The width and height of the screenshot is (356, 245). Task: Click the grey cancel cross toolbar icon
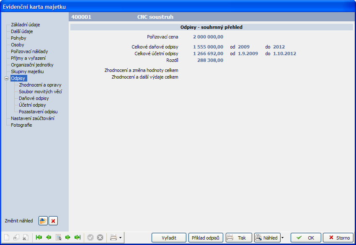click(x=100, y=237)
